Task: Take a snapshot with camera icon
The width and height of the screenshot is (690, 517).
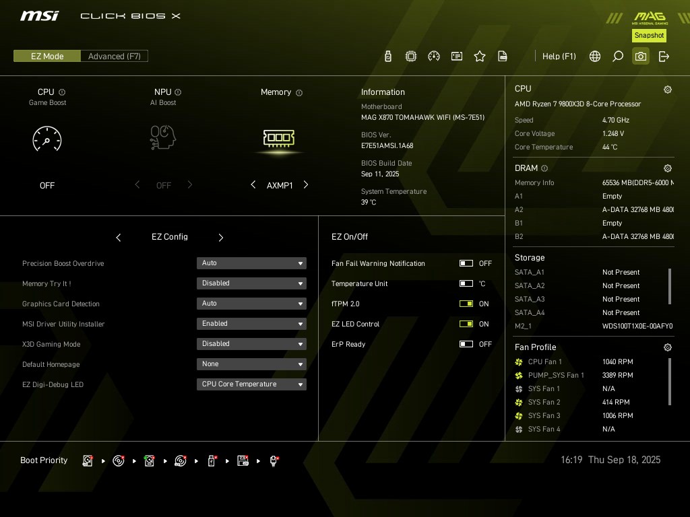Action: tap(641, 57)
